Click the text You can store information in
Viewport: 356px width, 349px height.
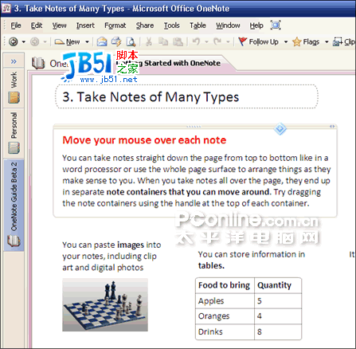pos(252,254)
